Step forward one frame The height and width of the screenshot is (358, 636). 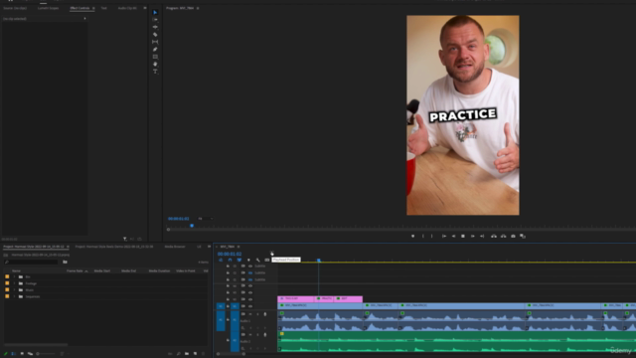[x=473, y=236]
